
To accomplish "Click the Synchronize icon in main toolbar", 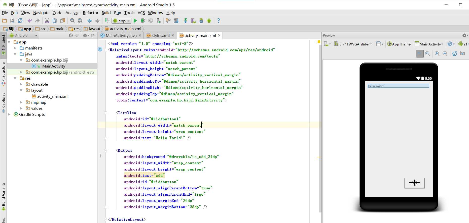I will click(20, 21).
